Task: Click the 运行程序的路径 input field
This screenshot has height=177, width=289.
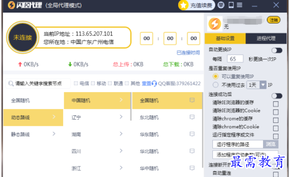Action: pyautogui.click(x=238, y=144)
